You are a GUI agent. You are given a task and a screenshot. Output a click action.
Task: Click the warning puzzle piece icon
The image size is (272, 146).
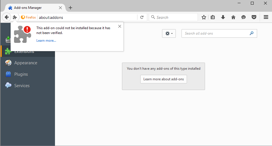pyautogui.click(x=23, y=34)
